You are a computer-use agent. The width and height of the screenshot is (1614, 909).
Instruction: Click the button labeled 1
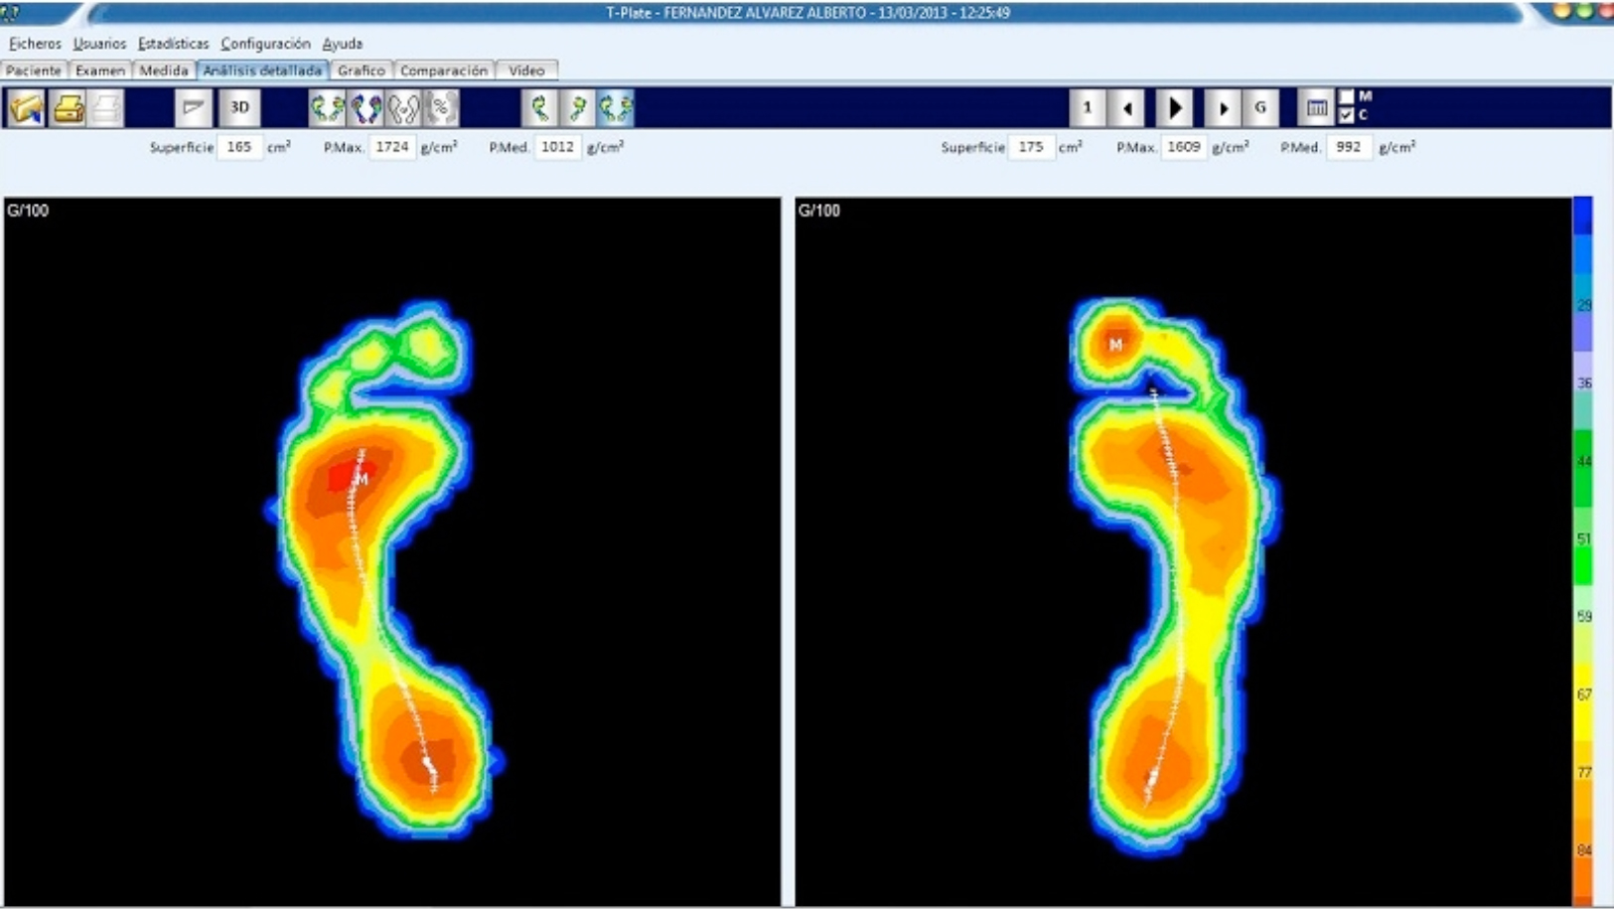pyautogui.click(x=1088, y=107)
